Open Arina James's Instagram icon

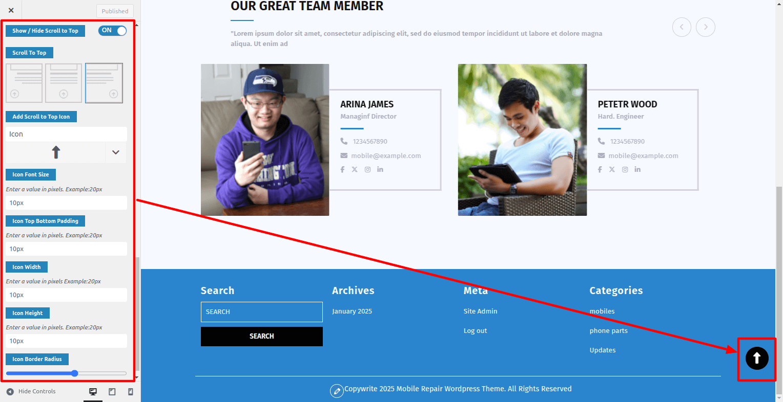[367, 169]
